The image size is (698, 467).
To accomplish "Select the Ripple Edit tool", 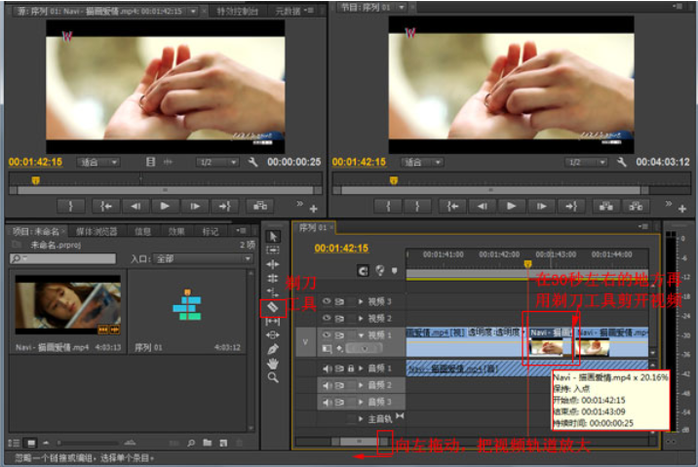I will (273, 264).
